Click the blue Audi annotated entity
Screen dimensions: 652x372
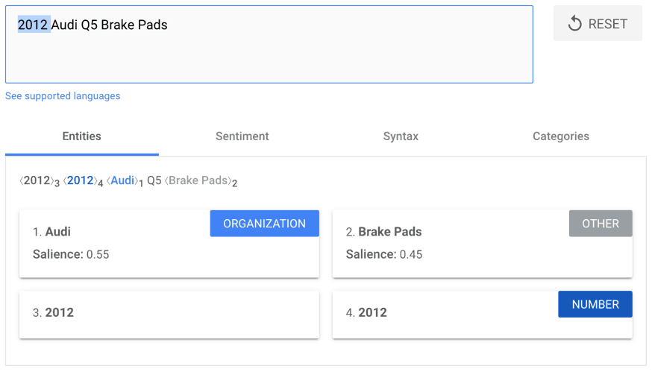(123, 180)
